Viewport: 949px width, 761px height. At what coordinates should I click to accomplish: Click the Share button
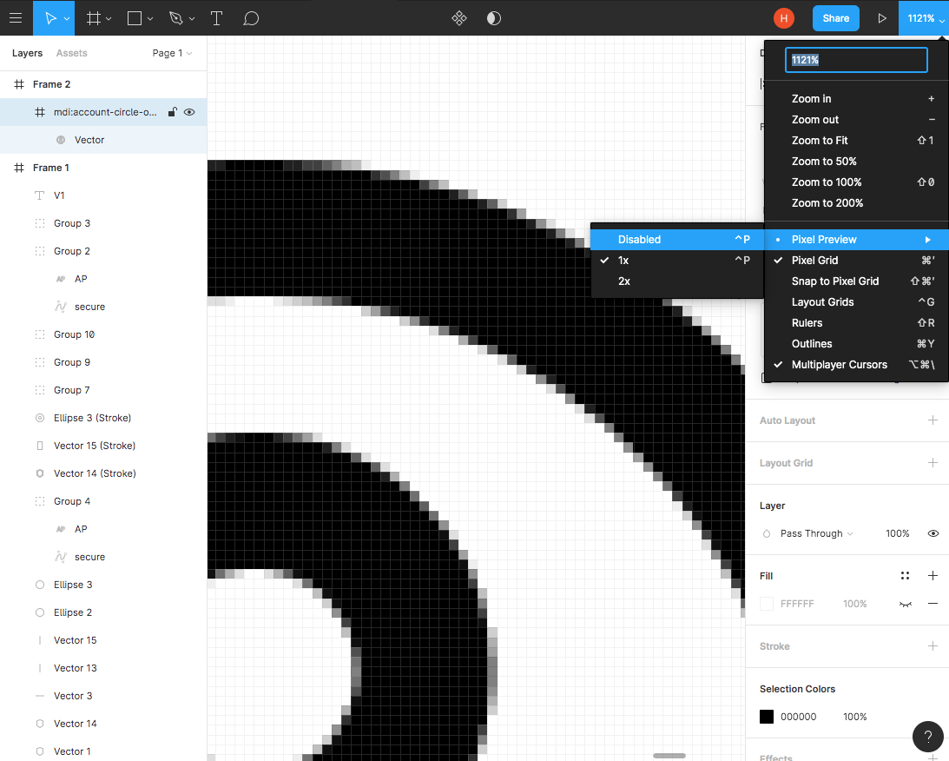coord(835,17)
